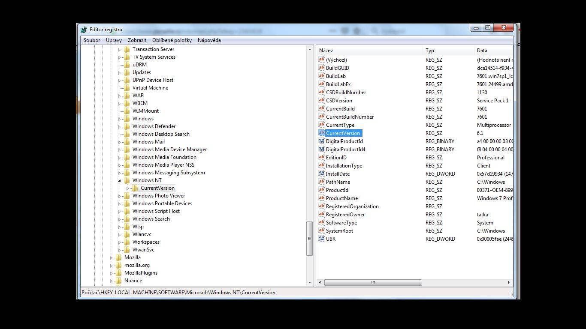Click the values pane scroll right arrow
This screenshot has width=586, height=329.
click(x=509, y=282)
